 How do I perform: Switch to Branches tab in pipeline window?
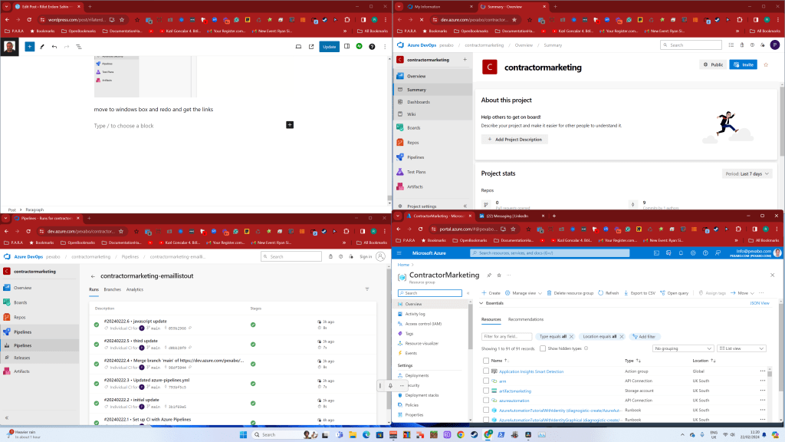112,289
